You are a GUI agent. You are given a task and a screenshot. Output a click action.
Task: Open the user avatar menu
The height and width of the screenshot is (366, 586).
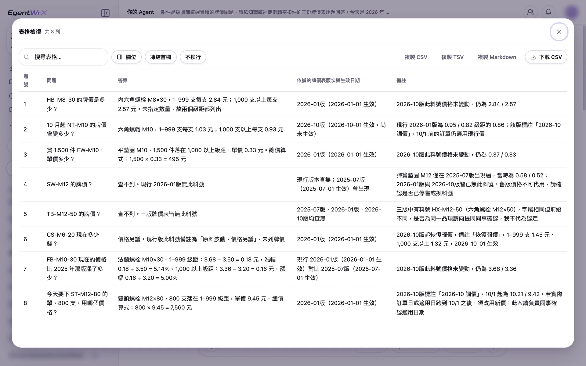[571, 12]
